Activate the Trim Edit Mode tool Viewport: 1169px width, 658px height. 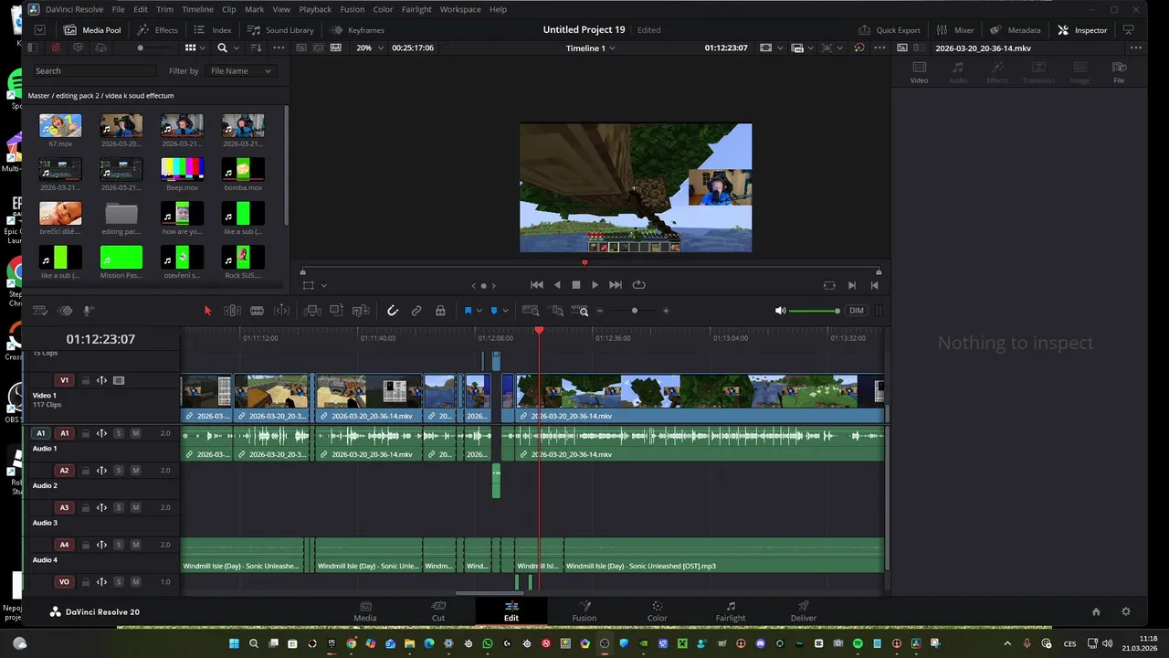(233, 311)
